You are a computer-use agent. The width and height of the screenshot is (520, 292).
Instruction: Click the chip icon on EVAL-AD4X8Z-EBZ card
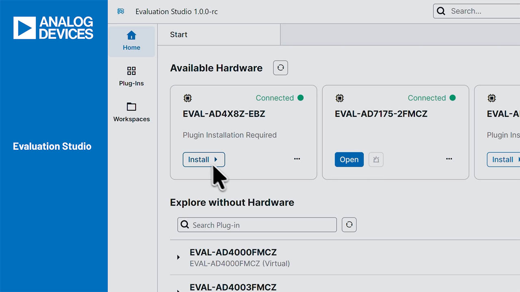click(x=187, y=98)
